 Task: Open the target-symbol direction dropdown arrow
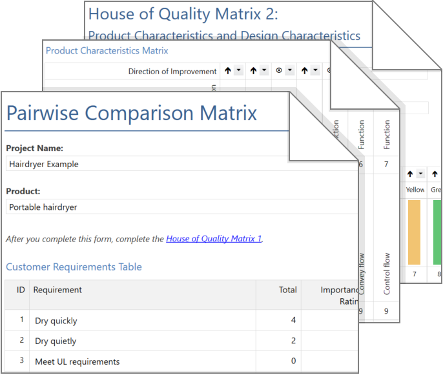point(290,70)
